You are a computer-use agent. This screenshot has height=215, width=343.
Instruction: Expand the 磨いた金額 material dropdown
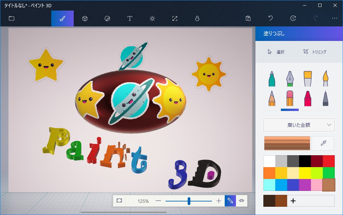[x=299, y=125]
